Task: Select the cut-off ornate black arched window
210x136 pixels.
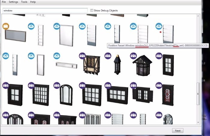Action: pos(15,119)
